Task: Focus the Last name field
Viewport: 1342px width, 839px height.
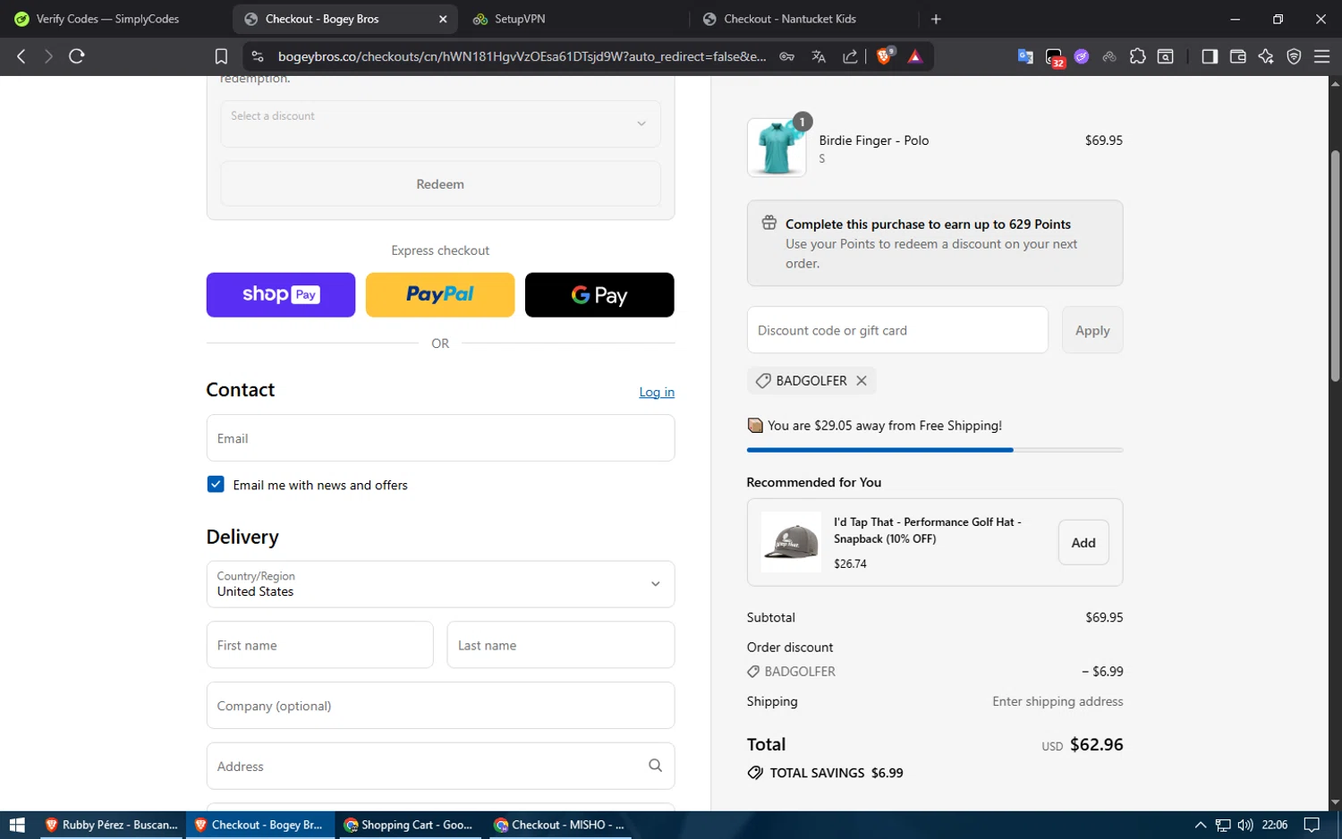Action: tap(561, 645)
